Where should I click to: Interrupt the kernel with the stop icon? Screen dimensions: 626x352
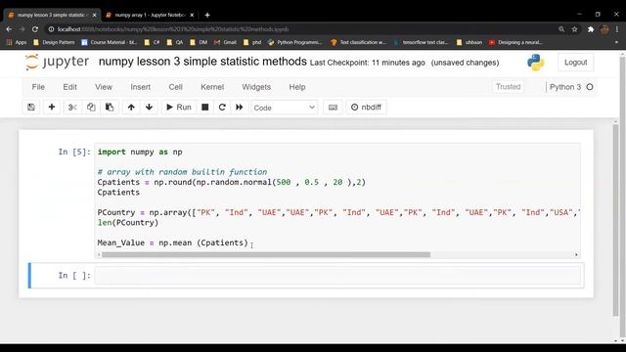[204, 108]
